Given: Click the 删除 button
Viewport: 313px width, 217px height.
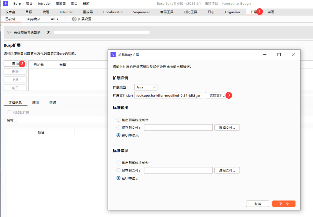Looking at the screenshot, I should tap(15, 72).
